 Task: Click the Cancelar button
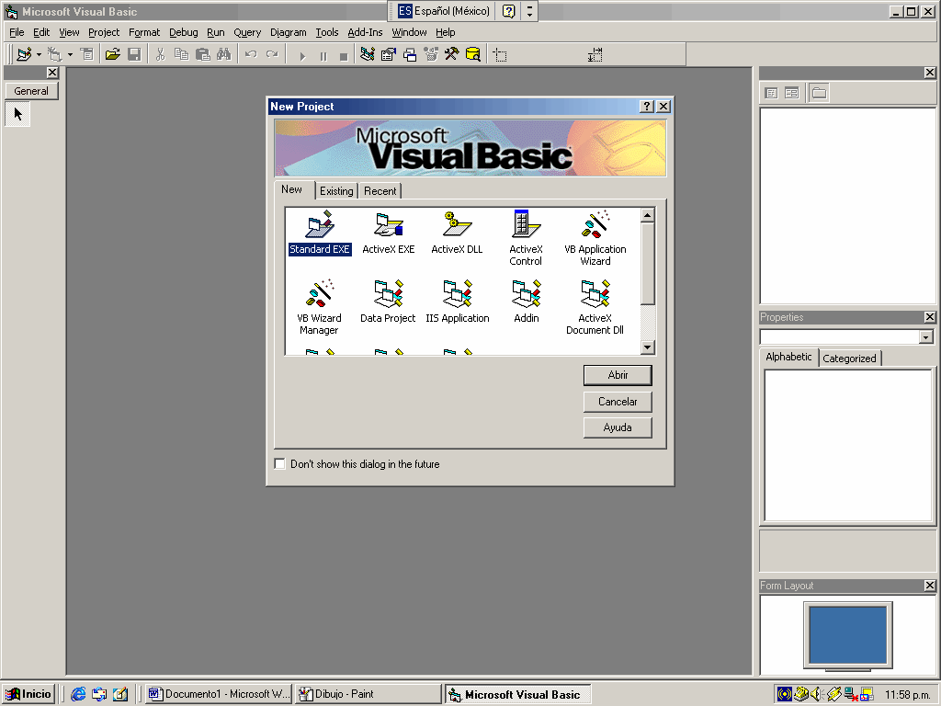[618, 402]
